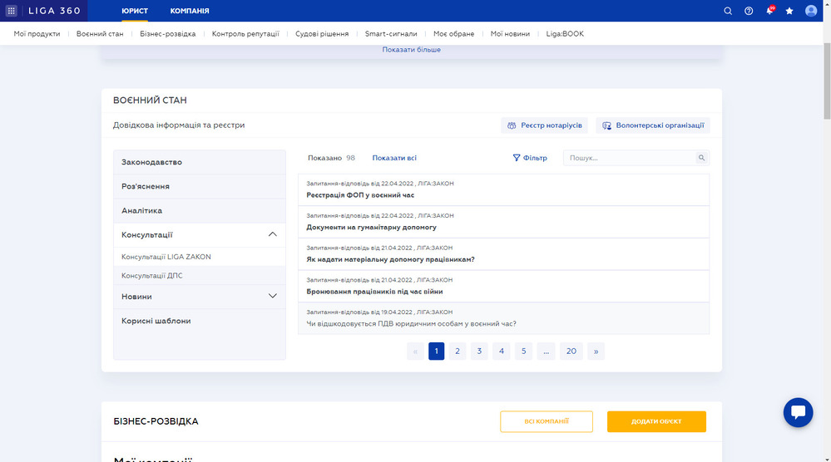
Task: Open the notifications bell
Action: click(x=769, y=11)
